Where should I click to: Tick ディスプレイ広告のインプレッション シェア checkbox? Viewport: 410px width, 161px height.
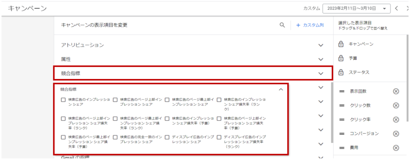(x=167, y=137)
